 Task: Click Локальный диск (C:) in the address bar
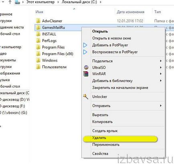(79, 2)
